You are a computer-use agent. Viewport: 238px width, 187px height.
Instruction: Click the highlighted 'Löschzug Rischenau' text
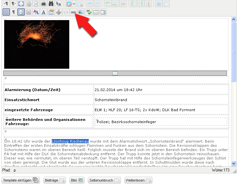(70, 141)
